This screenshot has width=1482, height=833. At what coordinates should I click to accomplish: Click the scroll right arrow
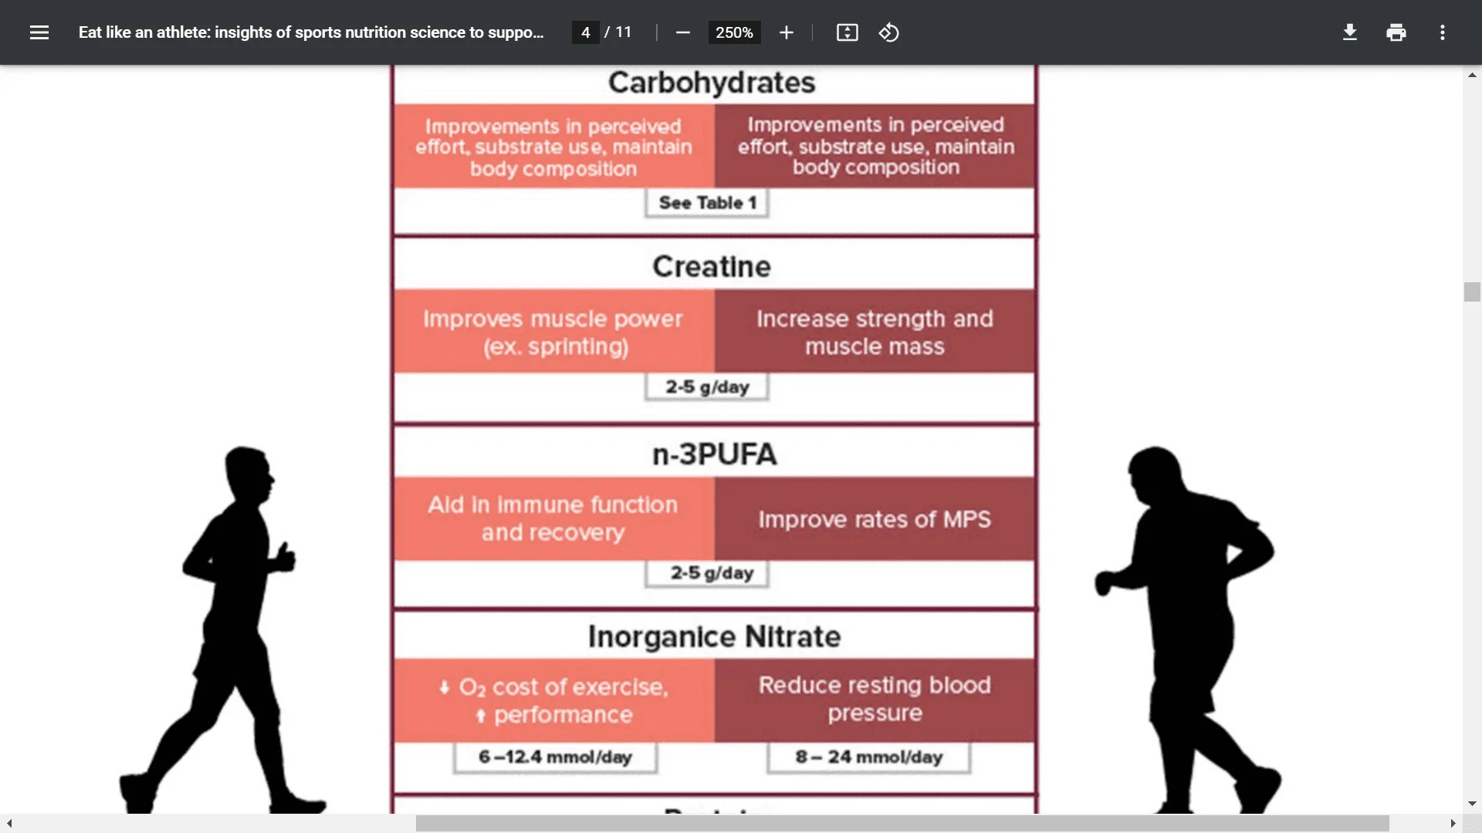[x=1453, y=824]
